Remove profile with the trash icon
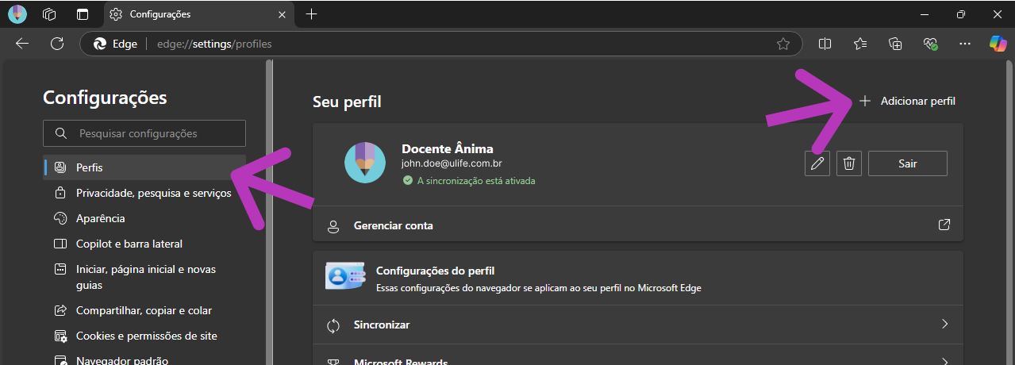The width and height of the screenshot is (1015, 365). pyautogui.click(x=849, y=163)
